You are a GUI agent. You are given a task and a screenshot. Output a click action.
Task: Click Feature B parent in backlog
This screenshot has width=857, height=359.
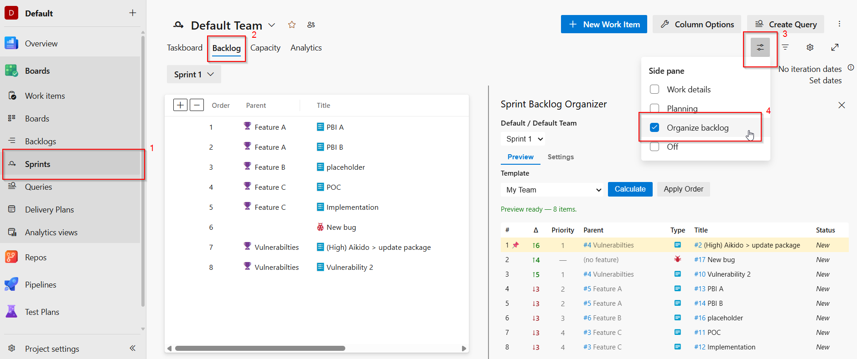[x=270, y=167]
